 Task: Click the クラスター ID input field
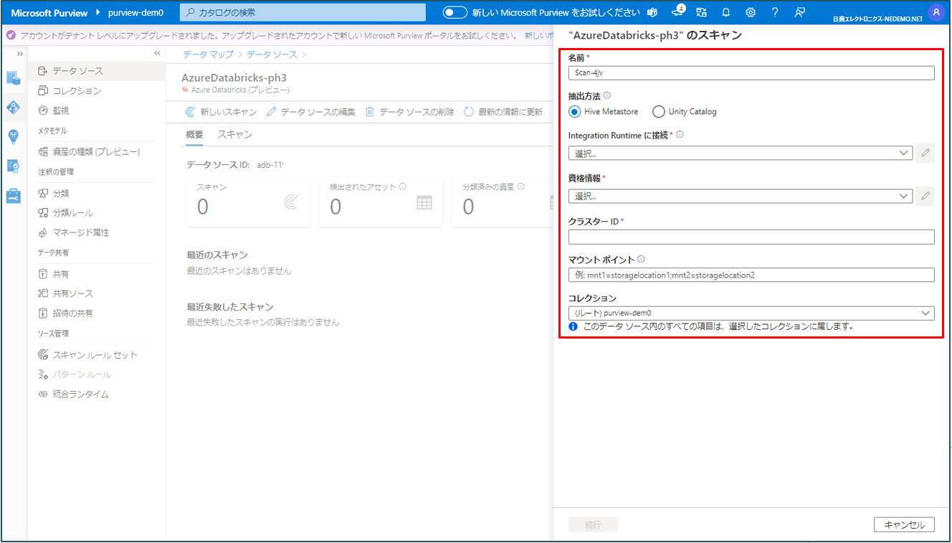(751, 237)
